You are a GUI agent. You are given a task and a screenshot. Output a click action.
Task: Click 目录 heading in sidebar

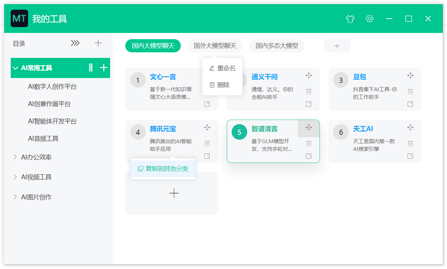(x=19, y=44)
